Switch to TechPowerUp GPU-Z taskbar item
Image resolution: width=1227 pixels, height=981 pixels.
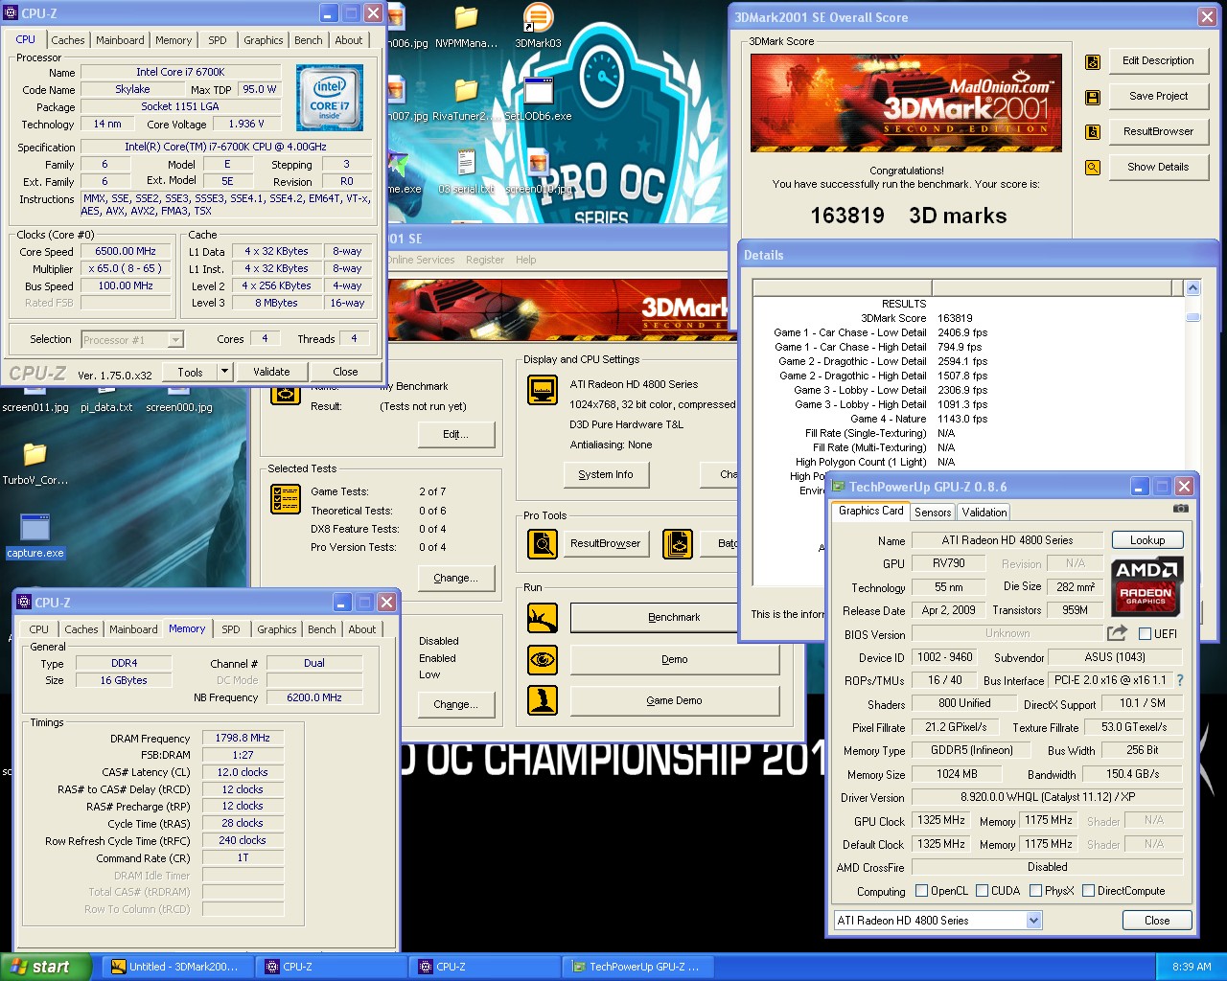pos(637,967)
